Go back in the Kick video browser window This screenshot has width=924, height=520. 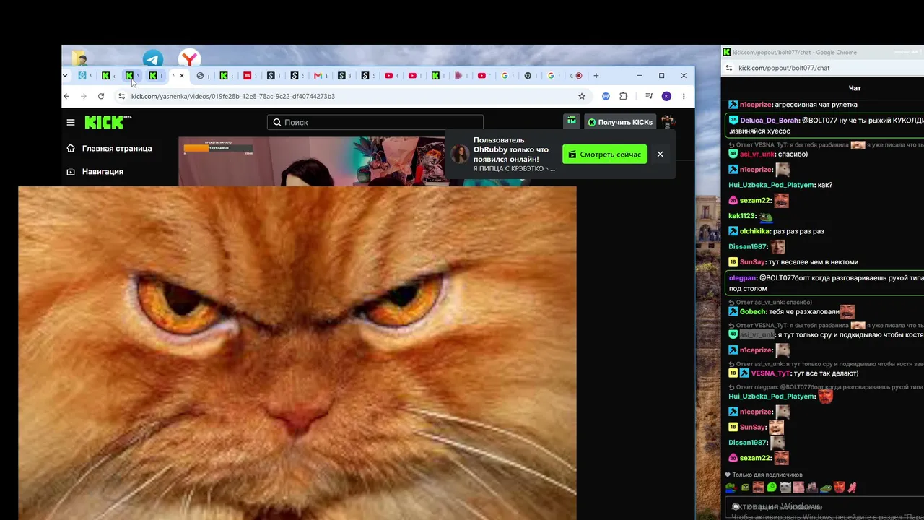[66, 96]
